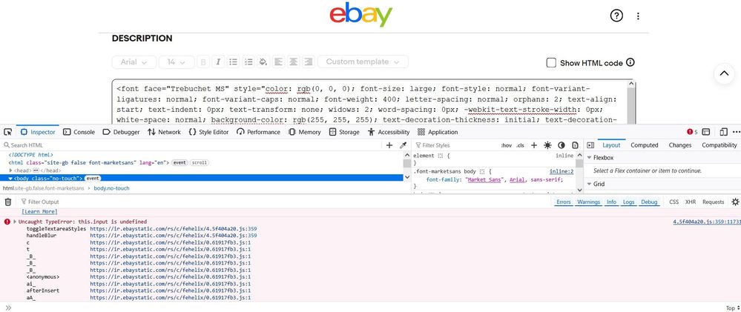The image size is (741, 312).
Task: Open the inline:2 stylesheet link
Action: click(x=561, y=172)
